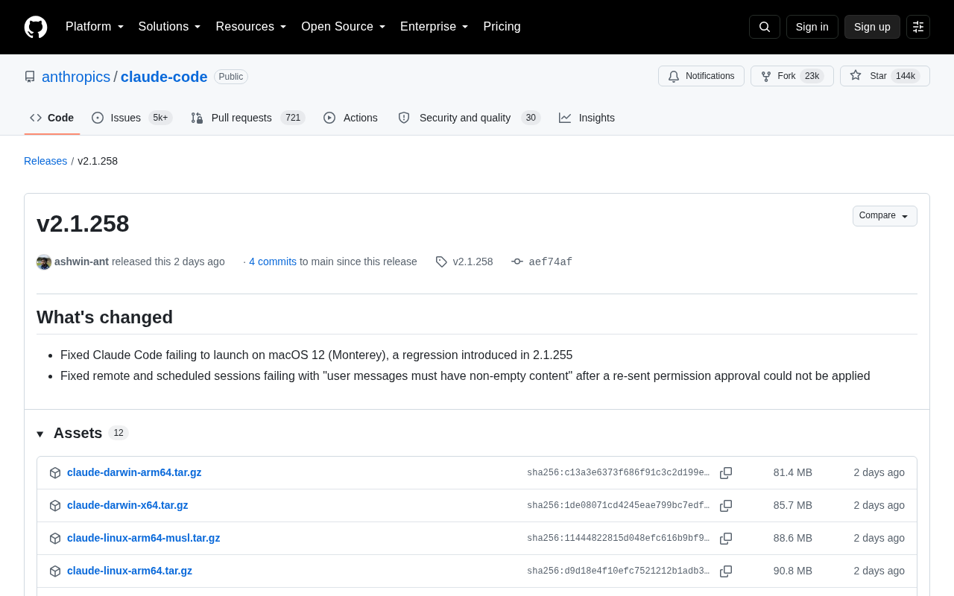Image resolution: width=954 pixels, height=596 pixels.
Task: Click the Public visibility badge
Action: pos(231,77)
